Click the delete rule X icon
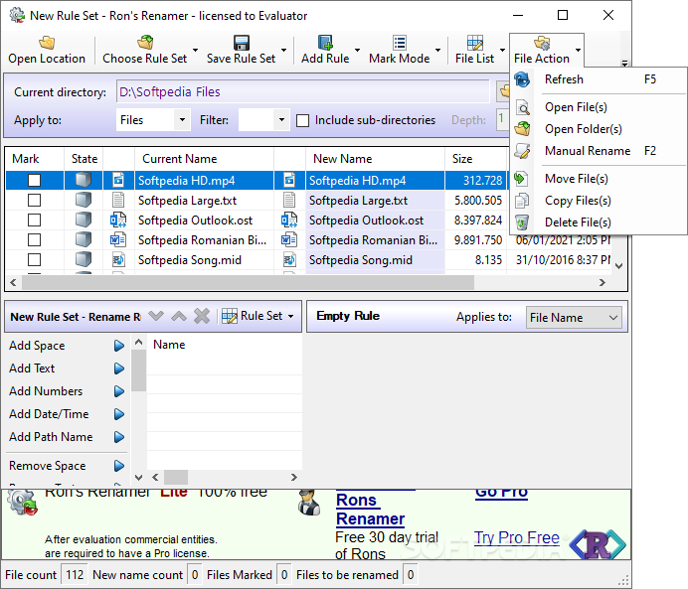The width and height of the screenshot is (688, 589). click(202, 316)
